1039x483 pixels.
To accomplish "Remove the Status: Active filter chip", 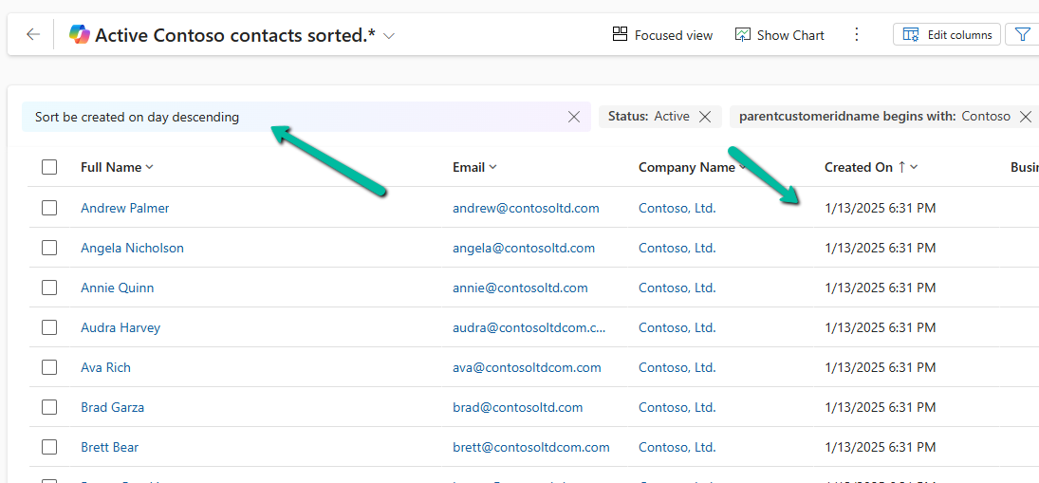I will click(x=705, y=117).
